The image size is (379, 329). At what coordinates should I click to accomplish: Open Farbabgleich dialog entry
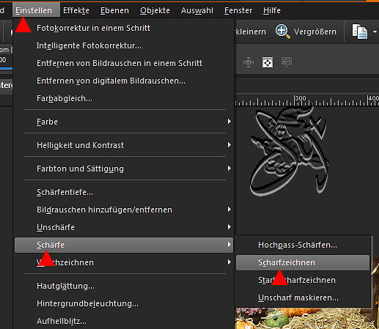[x=124, y=98]
